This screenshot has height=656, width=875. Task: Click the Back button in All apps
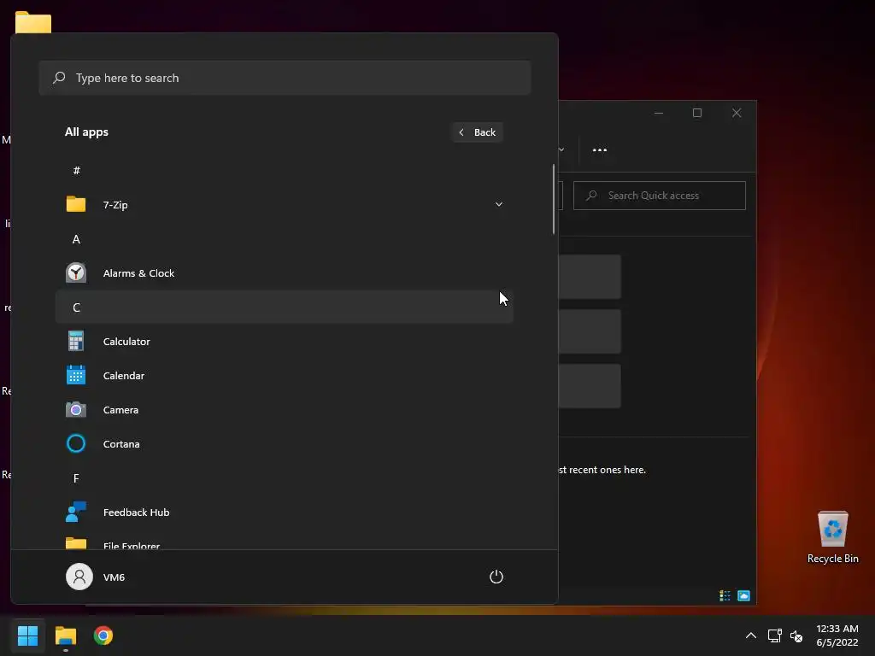(478, 132)
